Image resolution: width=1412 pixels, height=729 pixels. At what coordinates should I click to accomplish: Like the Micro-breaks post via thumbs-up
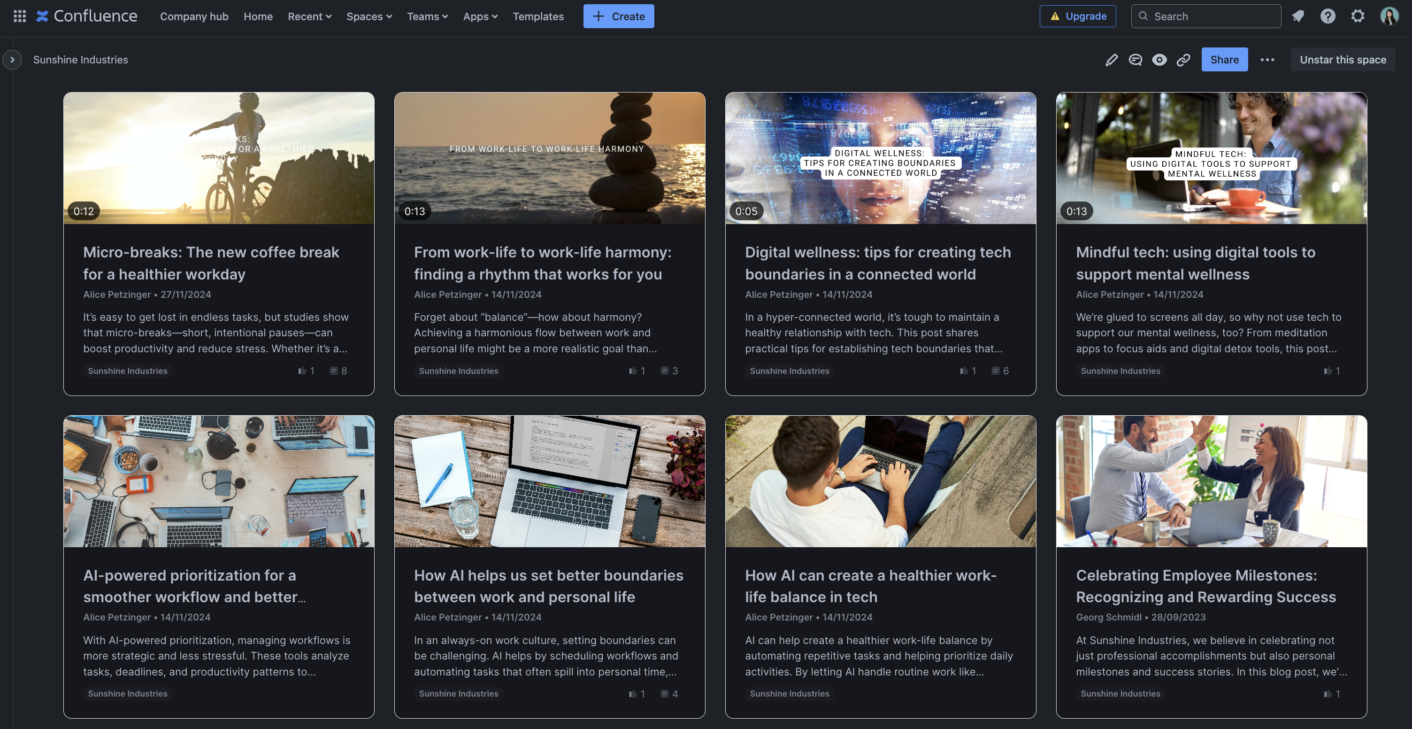(302, 371)
